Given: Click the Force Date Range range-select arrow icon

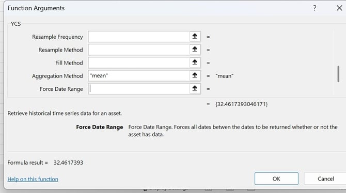Looking at the screenshot, I should point(195,88).
